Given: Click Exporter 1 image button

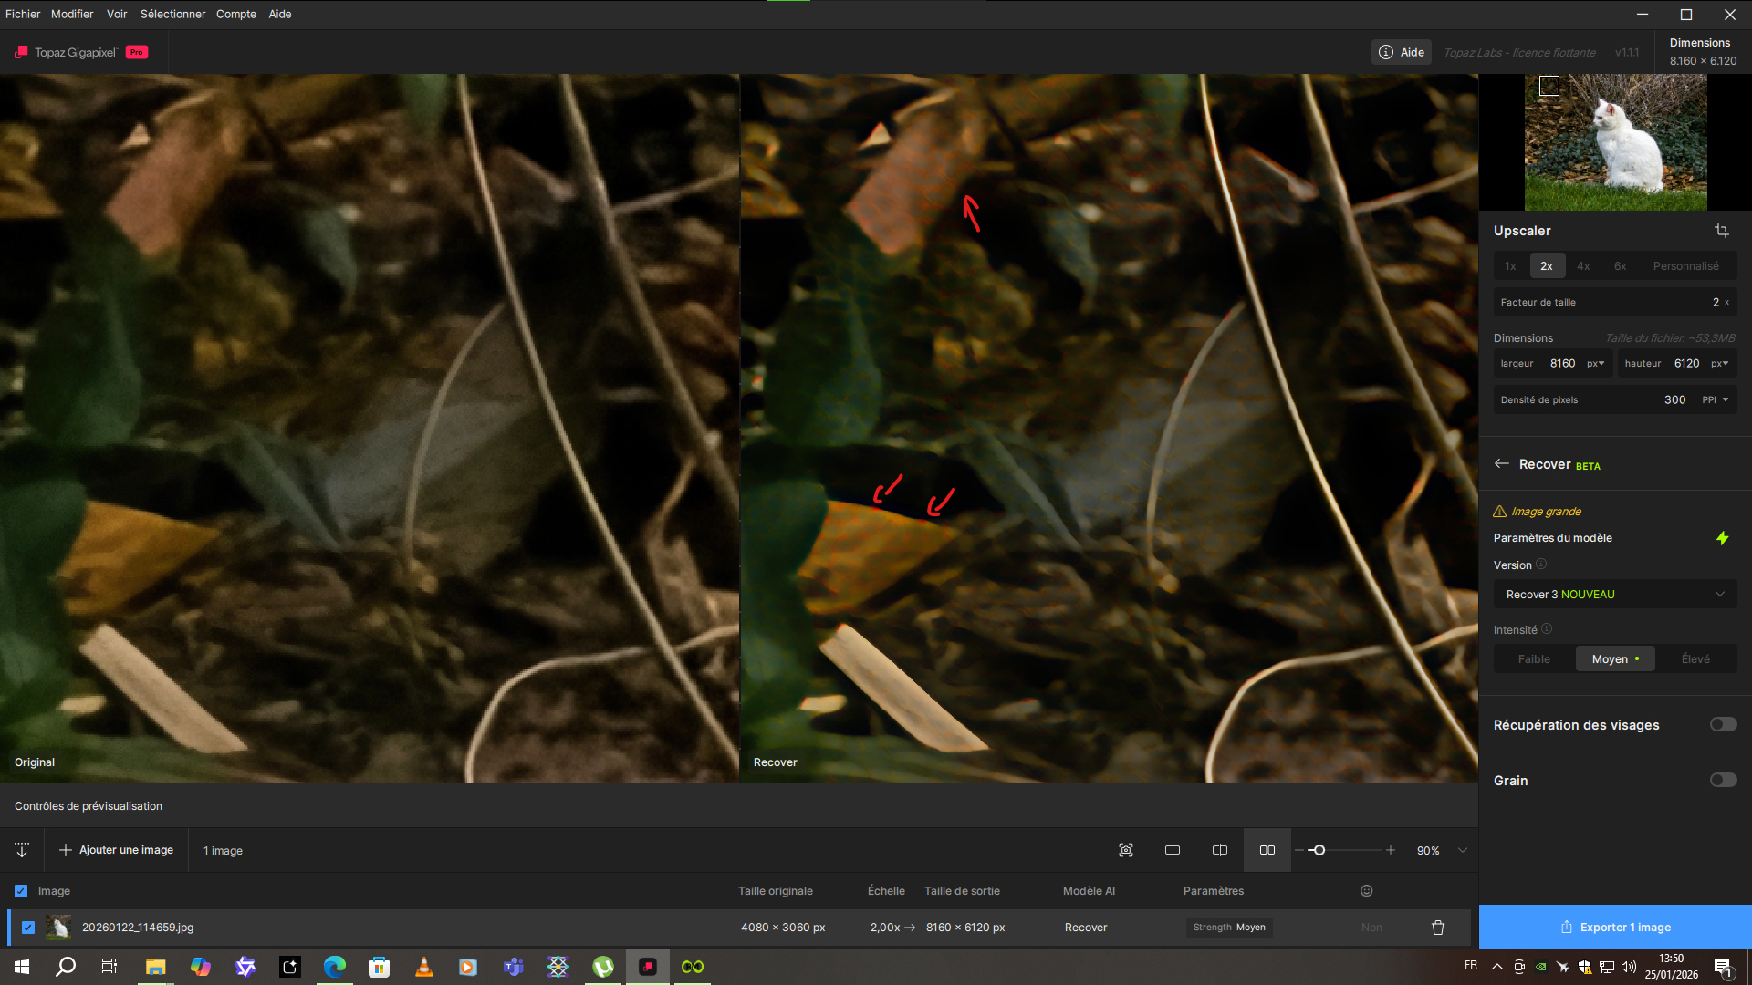Looking at the screenshot, I should pos(1615,928).
